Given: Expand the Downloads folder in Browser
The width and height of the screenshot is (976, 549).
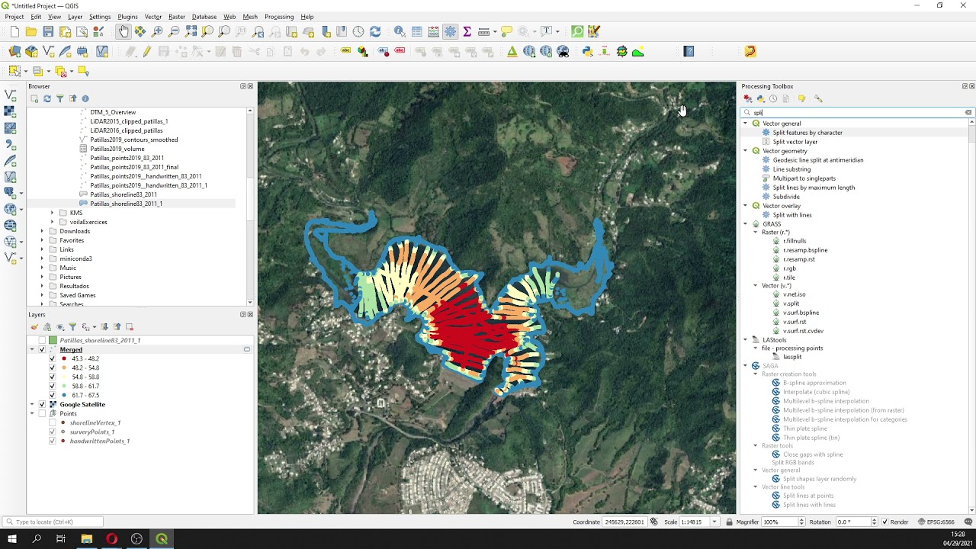Looking at the screenshot, I should pyautogui.click(x=42, y=231).
